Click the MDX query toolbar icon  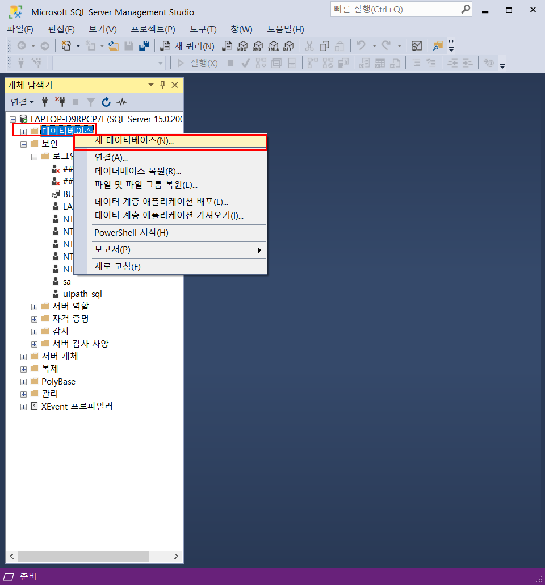242,46
